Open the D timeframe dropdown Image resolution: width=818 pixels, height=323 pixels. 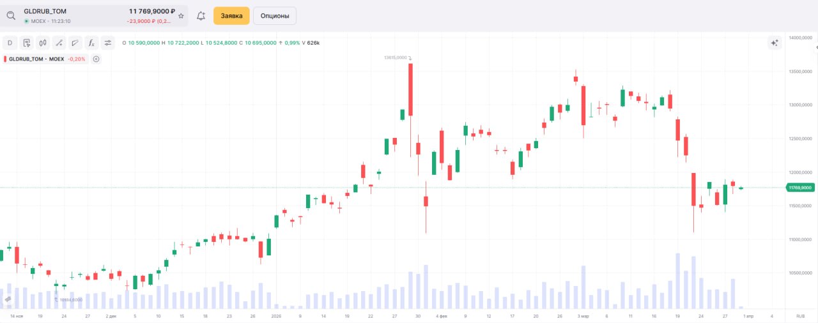click(x=10, y=43)
